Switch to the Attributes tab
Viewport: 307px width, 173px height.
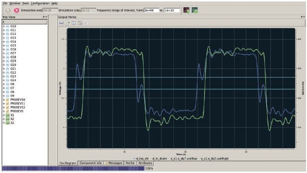[x=145, y=163]
